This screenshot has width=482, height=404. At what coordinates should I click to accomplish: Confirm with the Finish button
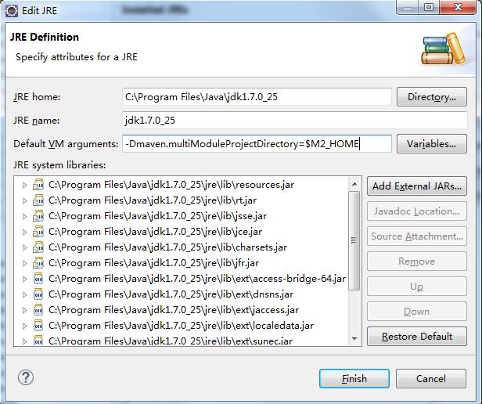click(354, 378)
